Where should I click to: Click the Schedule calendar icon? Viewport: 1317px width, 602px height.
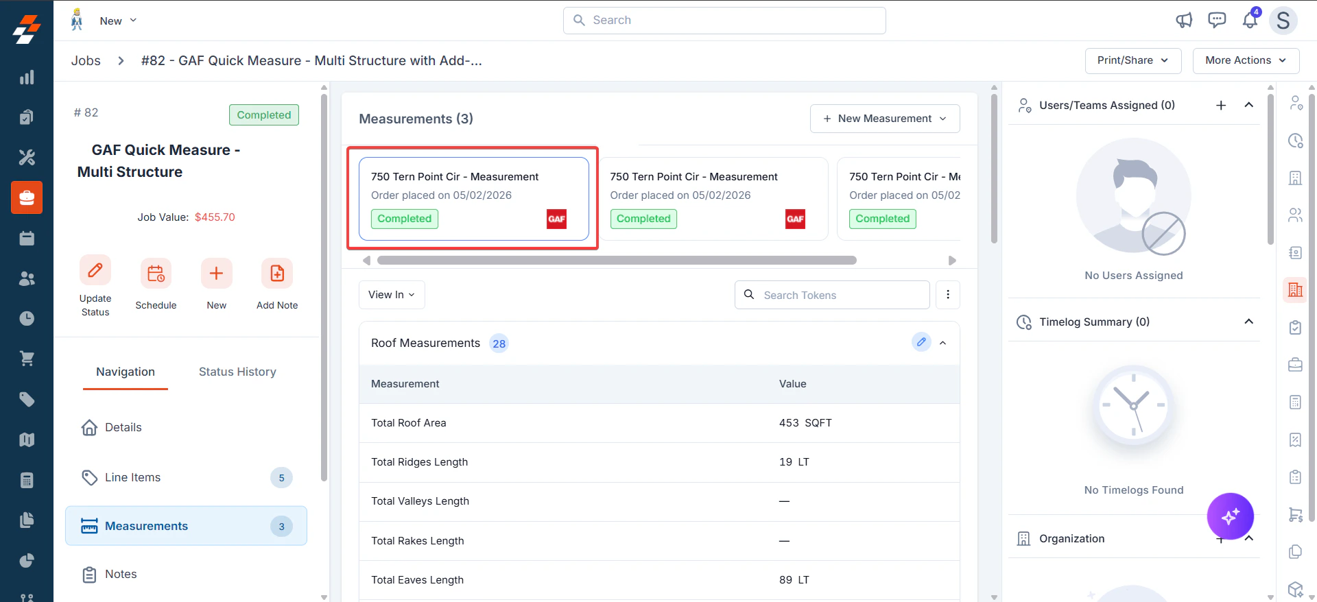pos(156,274)
